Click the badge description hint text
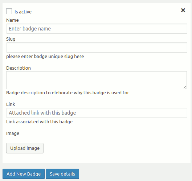Image resolution: width=192 pixels, height=181 pixels. pyautogui.click(x=68, y=93)
